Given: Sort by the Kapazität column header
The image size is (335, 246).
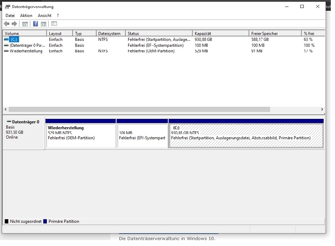Looking at the screenshot, I should point(220,34).
